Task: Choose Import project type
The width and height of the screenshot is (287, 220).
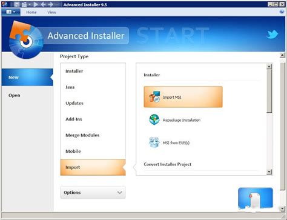Action: (x=93, y=167)
